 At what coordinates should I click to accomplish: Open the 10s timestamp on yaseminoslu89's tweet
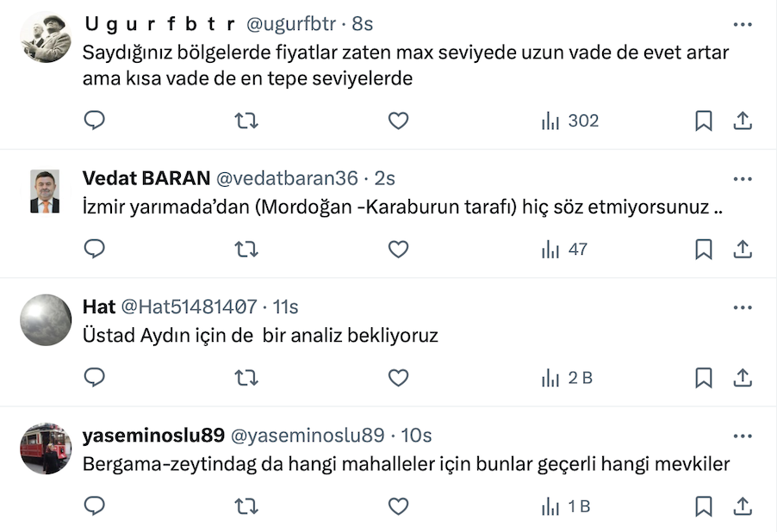click(x=415, y=436)
